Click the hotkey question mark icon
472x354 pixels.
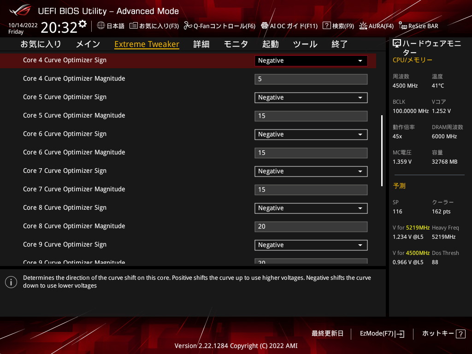coord(460,334)
